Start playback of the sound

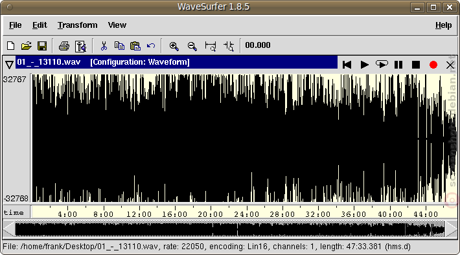pyautogui.click(x=364, y=65)
